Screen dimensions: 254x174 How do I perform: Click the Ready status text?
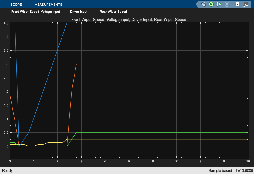click(7, 171)
